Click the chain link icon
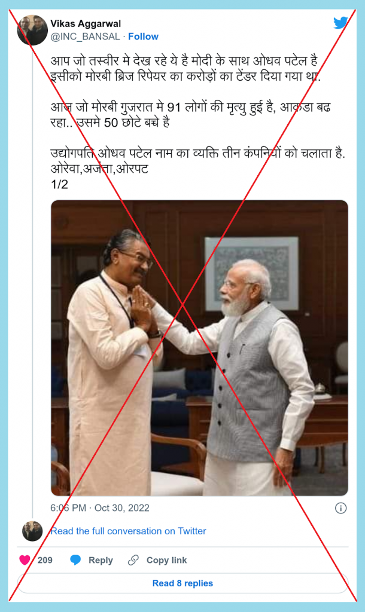 tap(133, 560)
